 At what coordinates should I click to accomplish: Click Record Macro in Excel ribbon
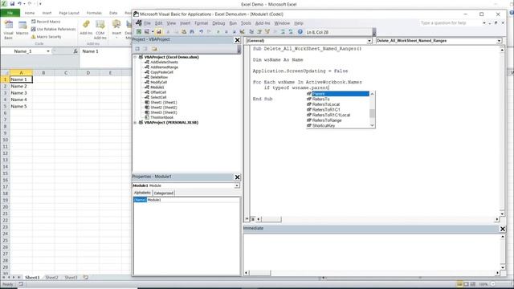[x=46, y=22]
